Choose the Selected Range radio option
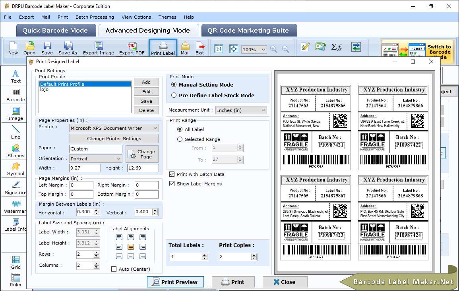Viewport: 459px width, 291px height. [180, 139]
